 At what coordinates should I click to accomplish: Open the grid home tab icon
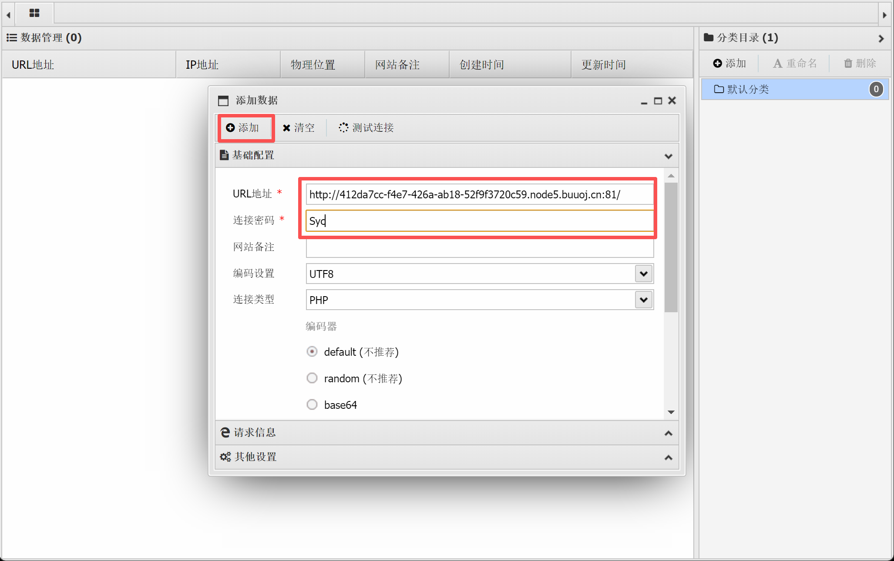(34, 13)
